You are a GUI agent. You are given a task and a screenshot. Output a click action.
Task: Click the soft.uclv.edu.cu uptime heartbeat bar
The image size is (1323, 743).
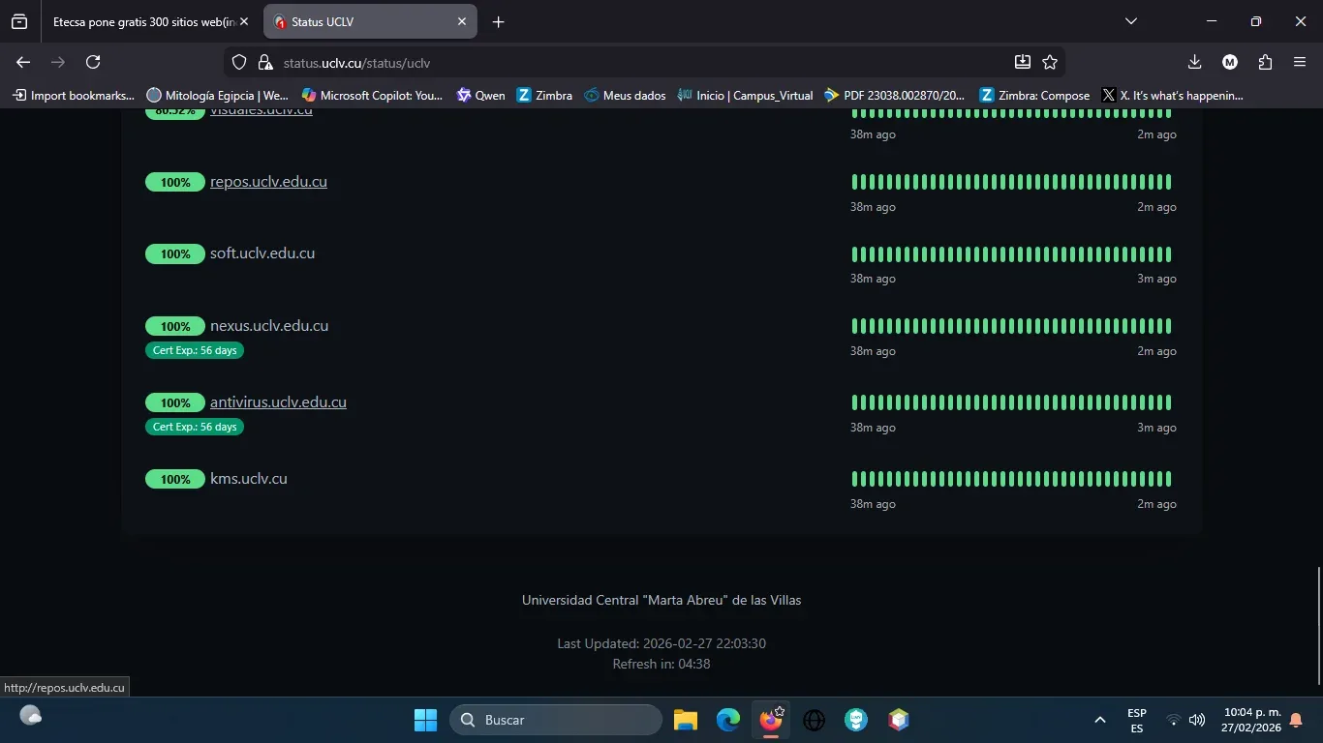tap(1012, 254)
